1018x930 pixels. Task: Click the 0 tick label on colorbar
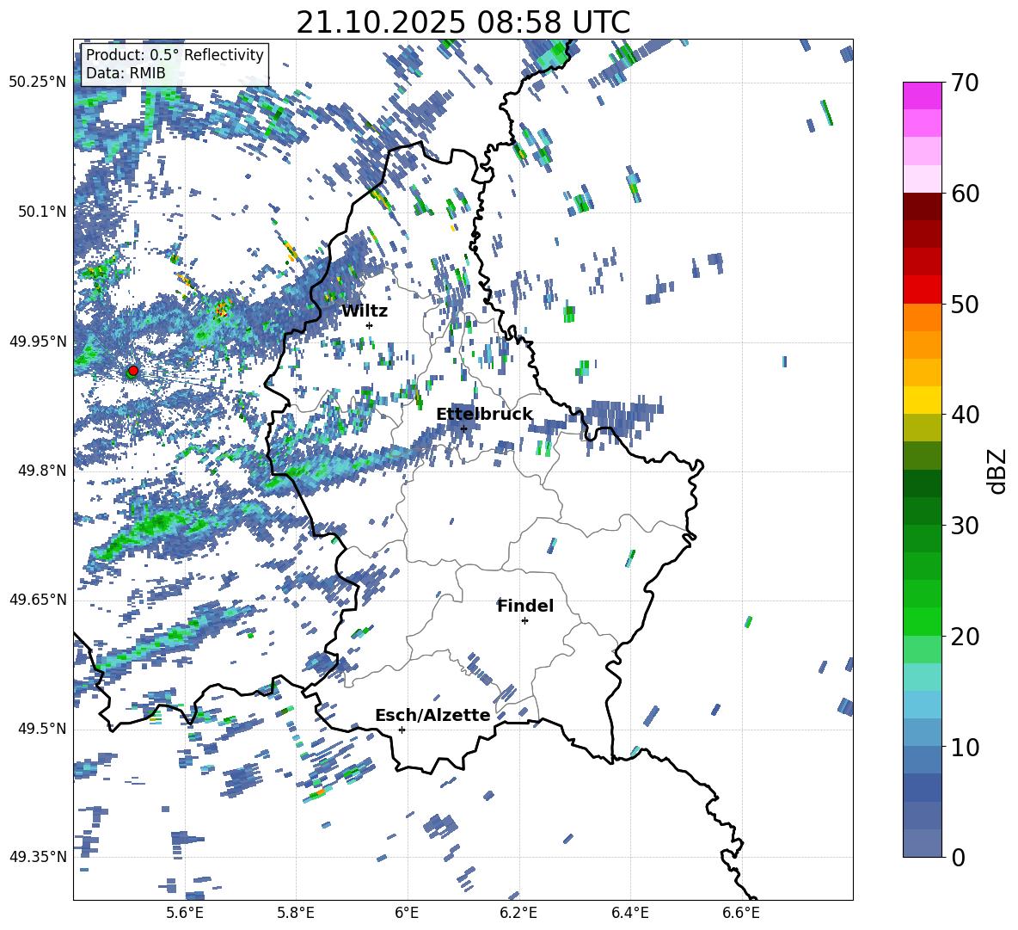tap(958, 858)
